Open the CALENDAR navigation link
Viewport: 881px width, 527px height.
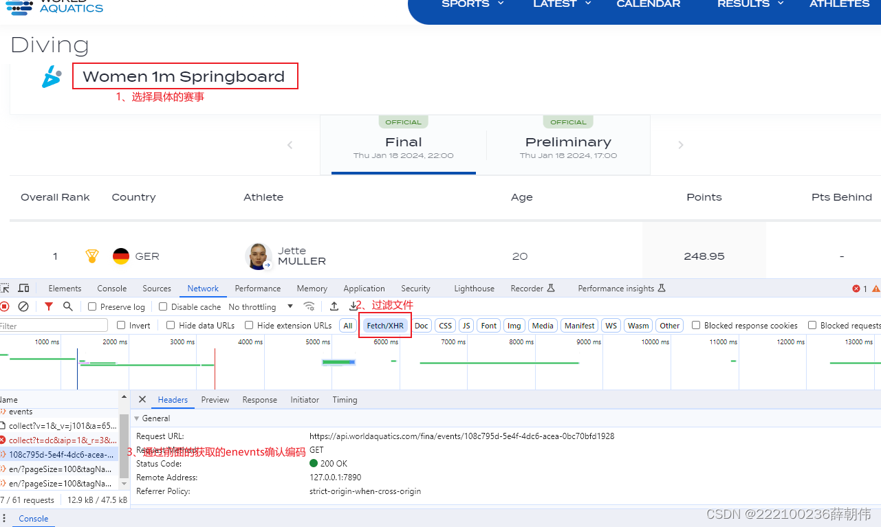(649, 3)
